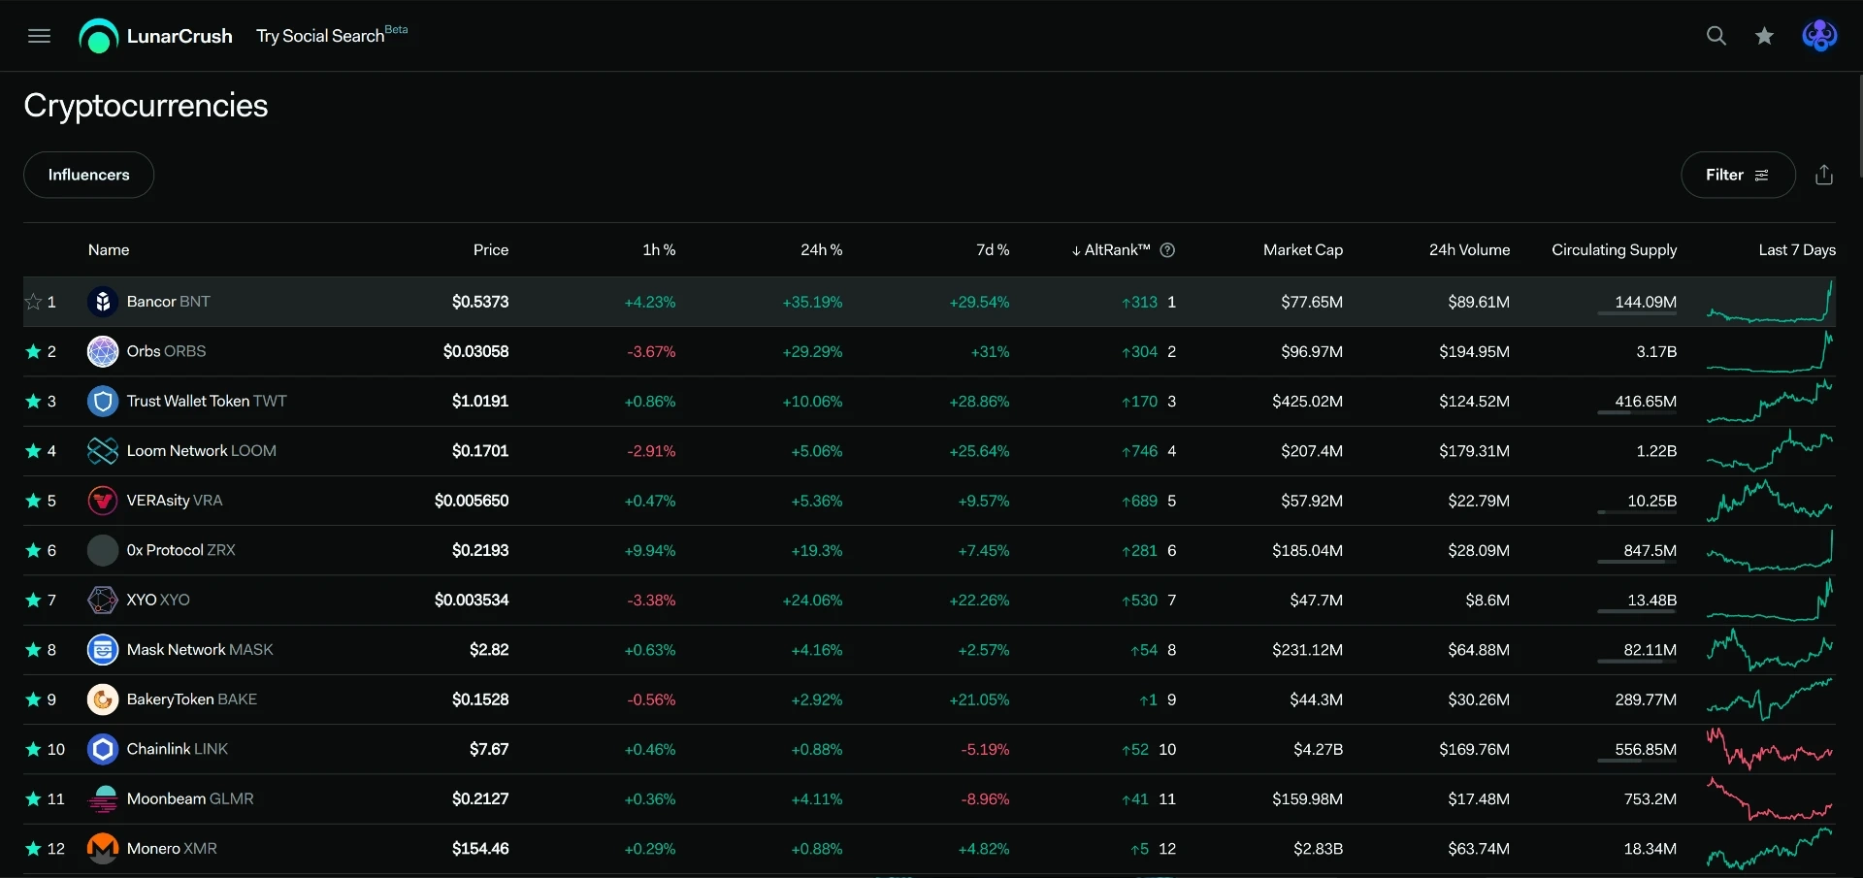The width and height of the screenshot is (1863, 878).
Task: Sort by 24h % column header
Action: (x=821, y=250)
